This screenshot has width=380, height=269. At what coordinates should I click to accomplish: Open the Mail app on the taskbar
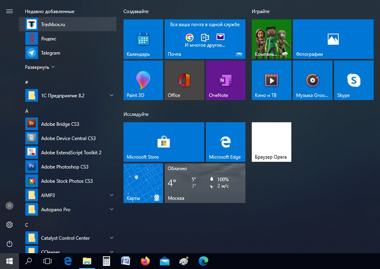tap(165, 261)
